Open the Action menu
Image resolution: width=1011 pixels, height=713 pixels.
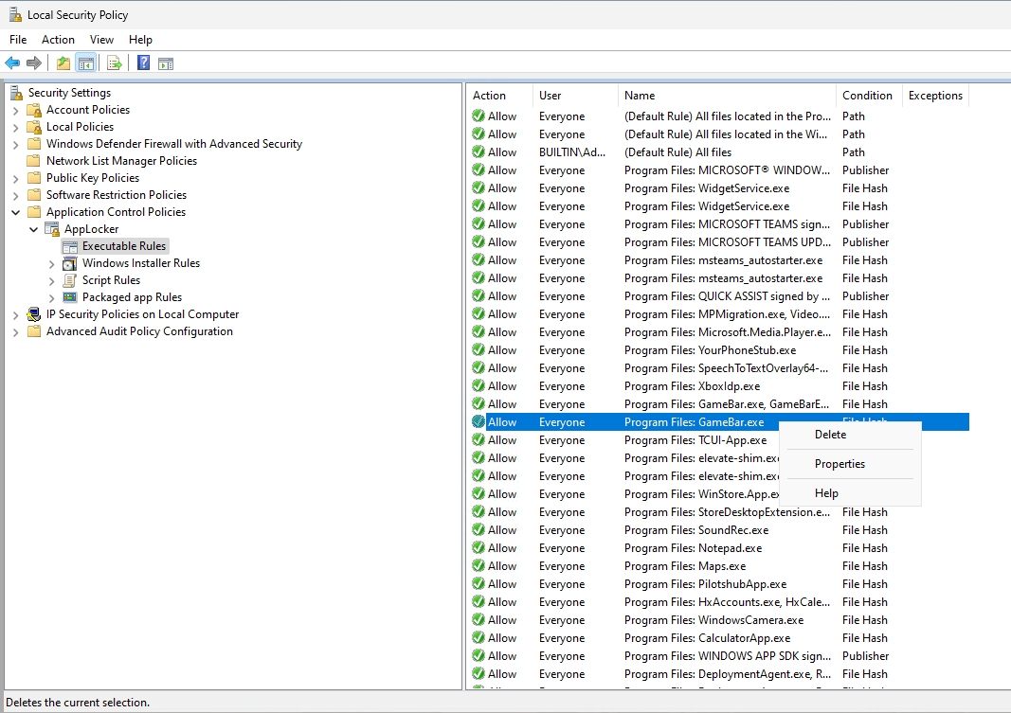(x=58, y=40)
